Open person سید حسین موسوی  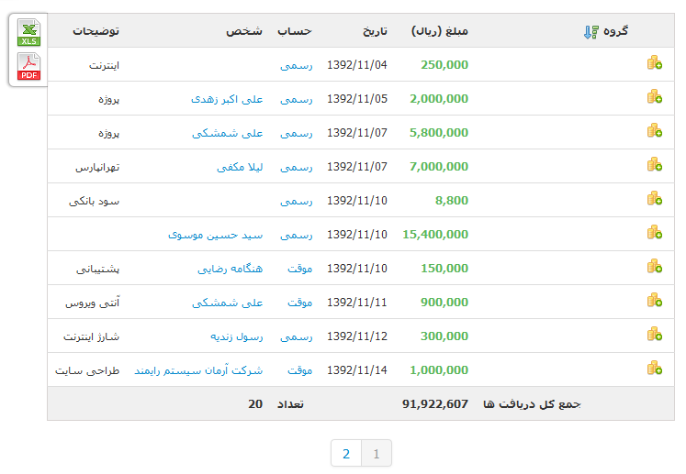tap(215, 235)
